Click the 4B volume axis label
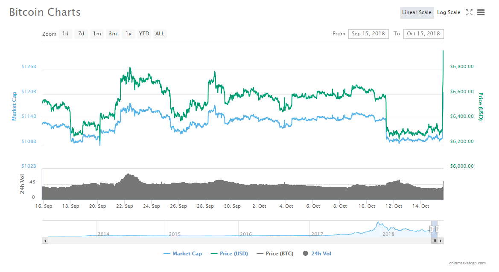The image size is (499, 272). click(32, 182)
